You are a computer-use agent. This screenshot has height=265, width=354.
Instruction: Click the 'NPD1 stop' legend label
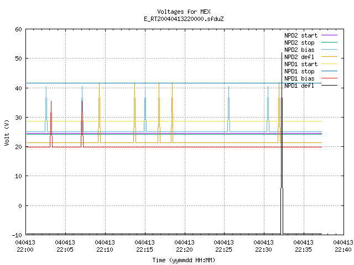299,71
